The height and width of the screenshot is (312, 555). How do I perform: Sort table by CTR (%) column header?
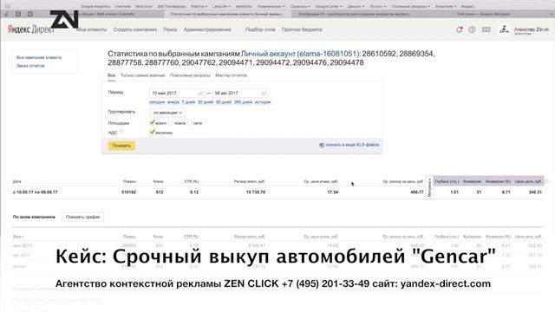(191, 181)
